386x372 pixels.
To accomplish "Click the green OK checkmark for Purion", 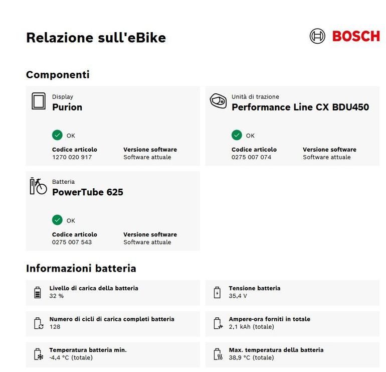I will pyautogui.click(x=57, y=135).
